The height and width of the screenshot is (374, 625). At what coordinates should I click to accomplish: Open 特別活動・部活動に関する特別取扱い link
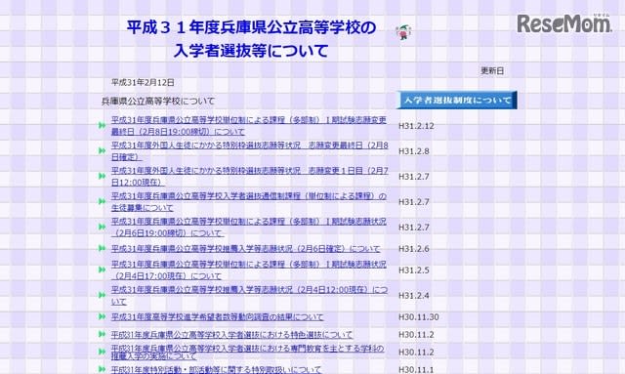(x=216, y=370)
